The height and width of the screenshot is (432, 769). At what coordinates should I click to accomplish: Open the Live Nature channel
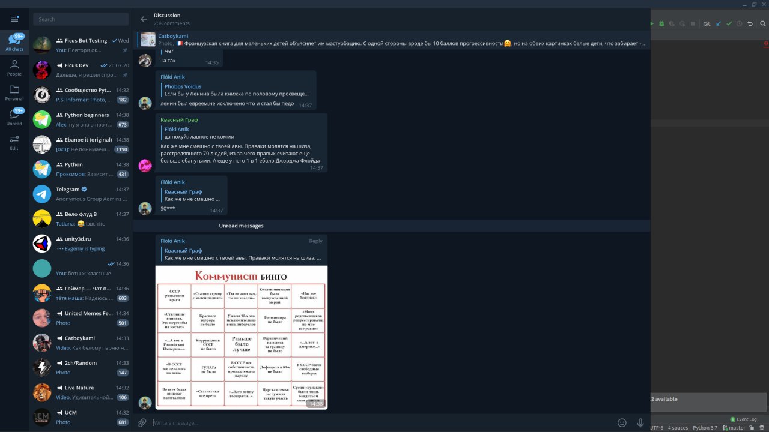pyautogui.click(x=81, y=392)
